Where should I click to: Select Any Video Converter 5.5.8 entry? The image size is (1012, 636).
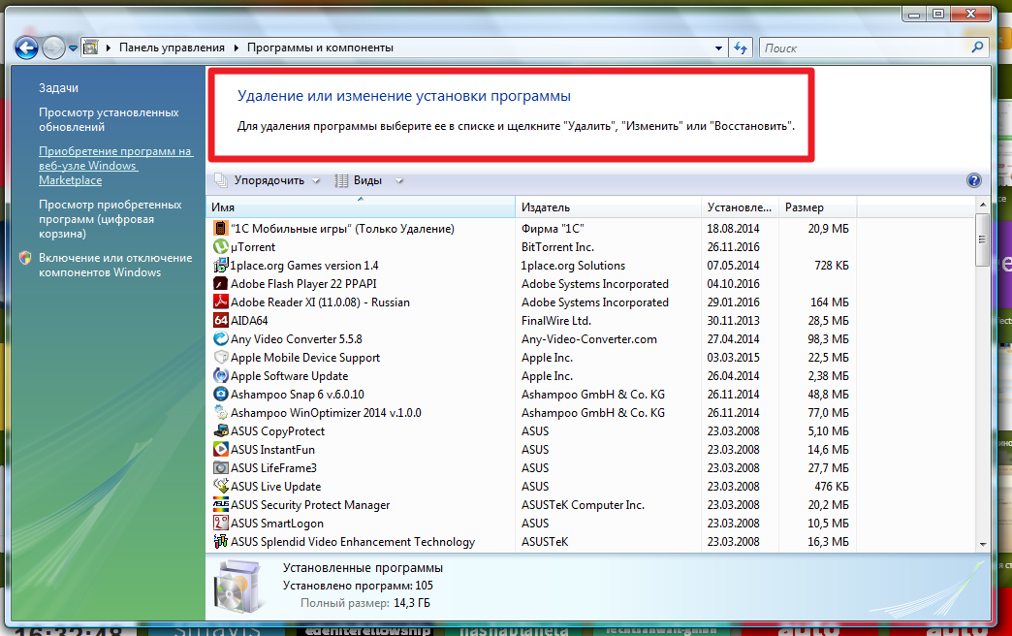click(297, 339)
